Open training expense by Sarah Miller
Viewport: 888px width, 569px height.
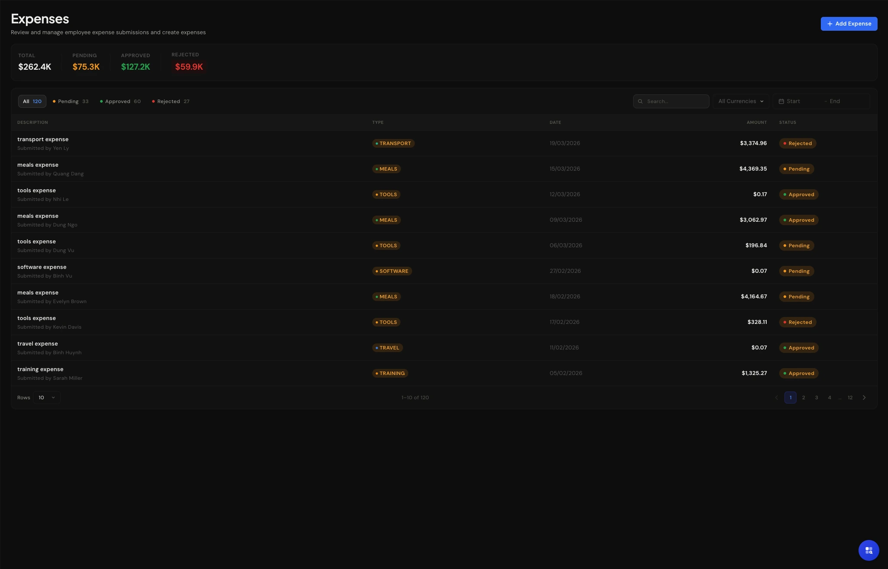point(40,369)
